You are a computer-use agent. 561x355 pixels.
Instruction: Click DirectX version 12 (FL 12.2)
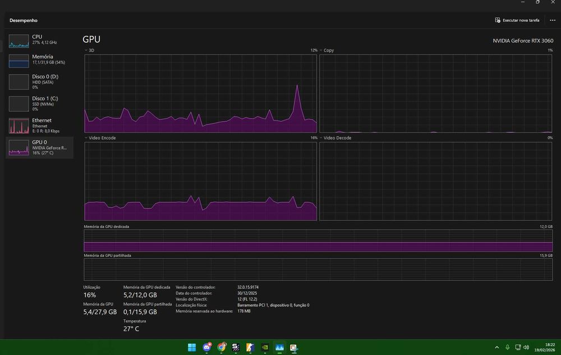[x=247, y=299]
